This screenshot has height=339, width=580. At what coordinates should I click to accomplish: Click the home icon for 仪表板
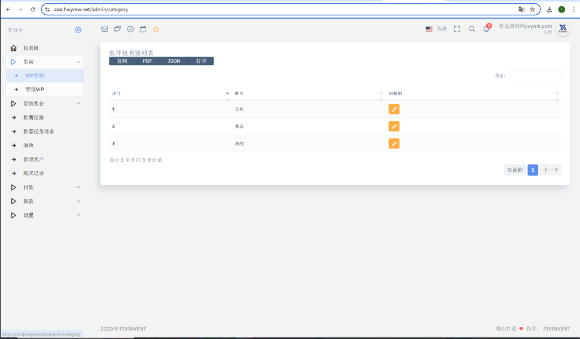click(x=14, y=48)
